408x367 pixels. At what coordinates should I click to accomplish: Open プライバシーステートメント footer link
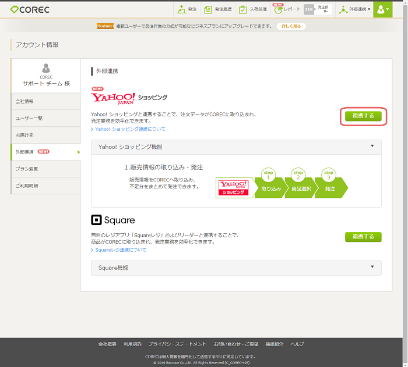click(x=177, y=344)
